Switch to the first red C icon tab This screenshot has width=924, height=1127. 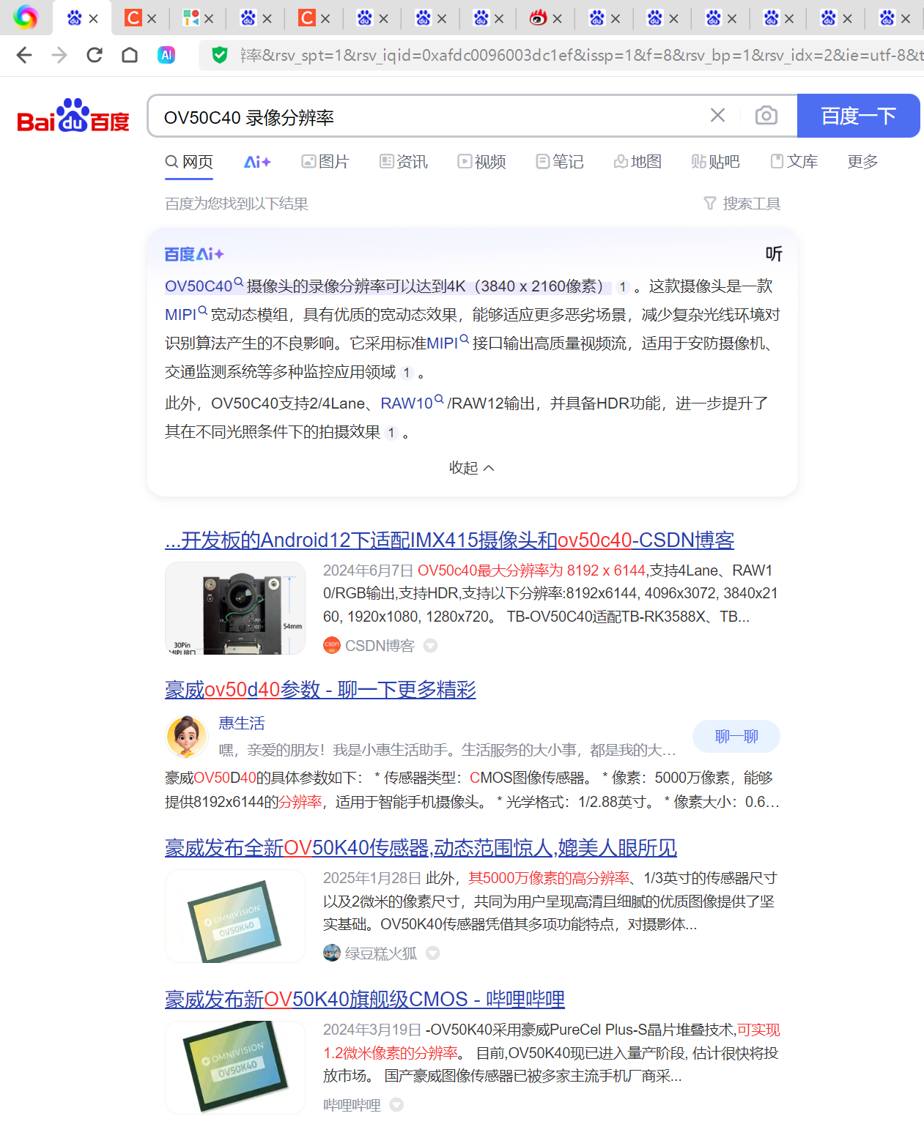tap(133, 18)
